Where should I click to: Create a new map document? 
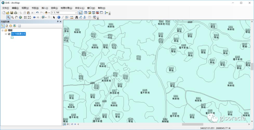tap(4, 13)
